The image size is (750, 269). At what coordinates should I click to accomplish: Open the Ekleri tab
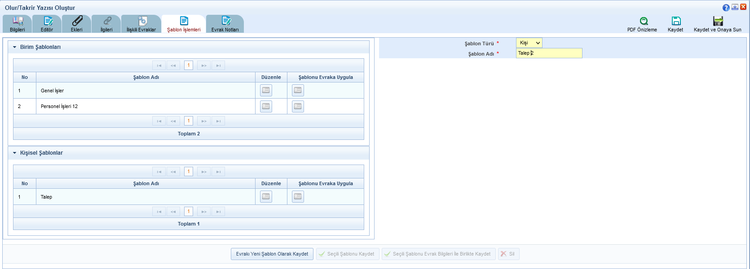pyautogui.click(x=77, y=24)
